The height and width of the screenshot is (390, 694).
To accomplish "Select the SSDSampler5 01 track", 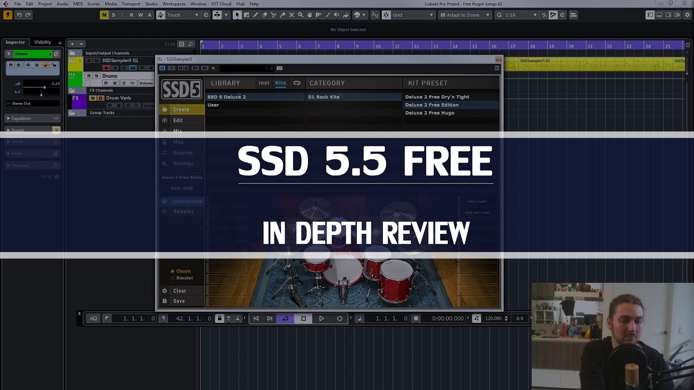I will [120, 60].
